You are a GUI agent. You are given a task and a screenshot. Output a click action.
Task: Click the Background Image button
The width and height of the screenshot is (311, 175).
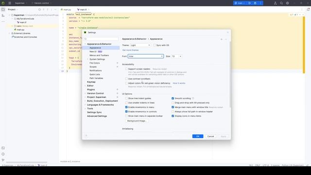[x=137, y=121]
